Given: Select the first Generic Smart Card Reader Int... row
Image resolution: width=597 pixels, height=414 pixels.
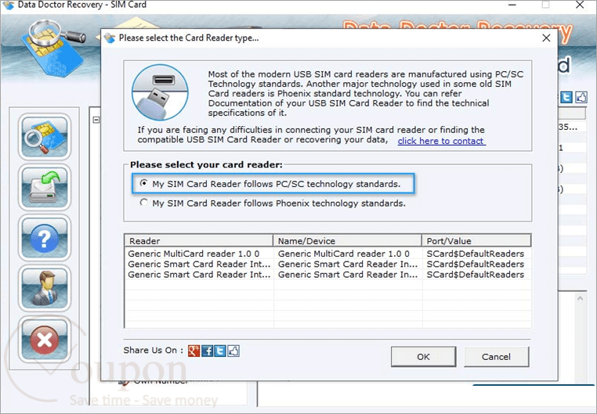Looking at the screenshot, I should tap(327, 264).
